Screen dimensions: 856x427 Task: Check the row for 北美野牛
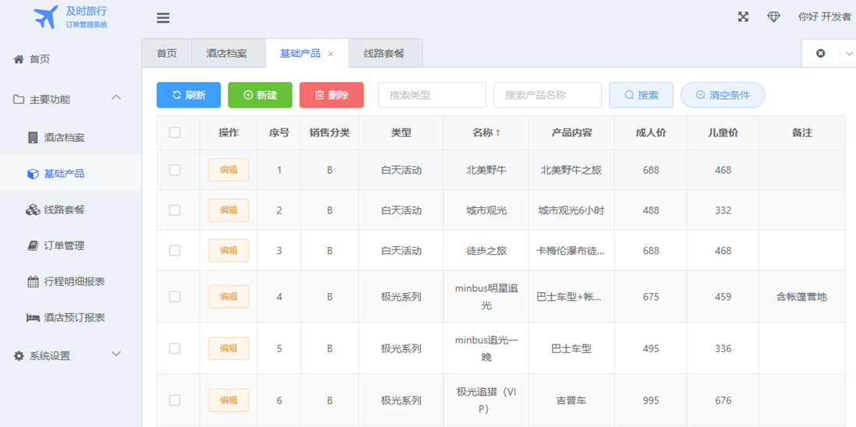pyautogui.click(x=175, y=170)
